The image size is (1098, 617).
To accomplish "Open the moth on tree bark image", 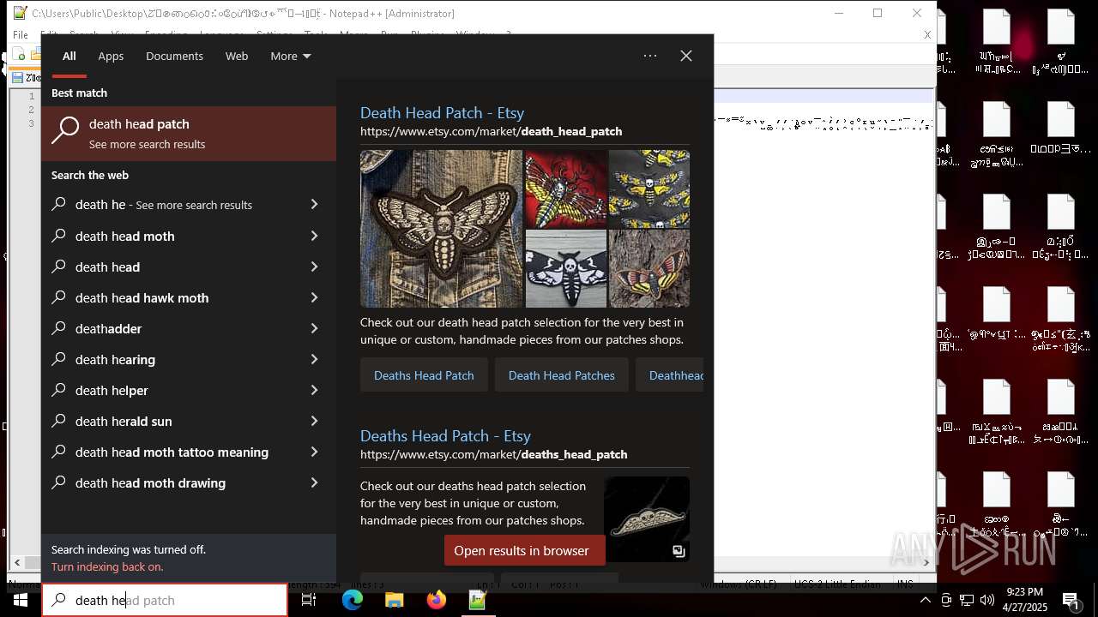I will (649, 268).
